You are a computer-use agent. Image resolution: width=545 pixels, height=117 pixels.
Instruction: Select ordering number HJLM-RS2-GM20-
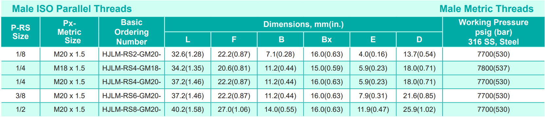point(132,54)
